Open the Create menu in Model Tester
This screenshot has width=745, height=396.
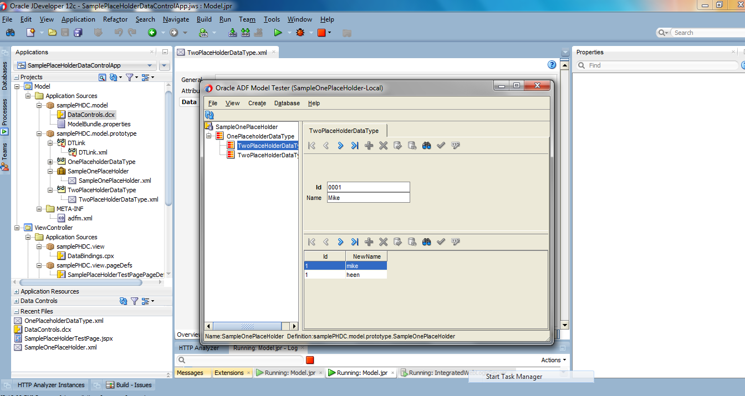257,103
